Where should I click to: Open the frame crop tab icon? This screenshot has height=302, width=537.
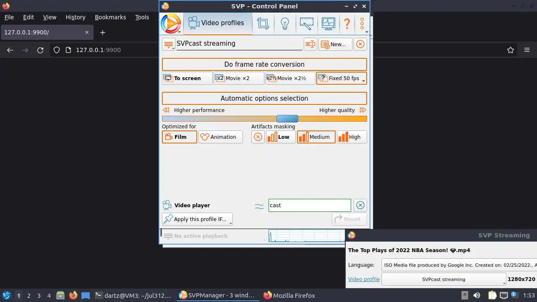click(263, 23)
